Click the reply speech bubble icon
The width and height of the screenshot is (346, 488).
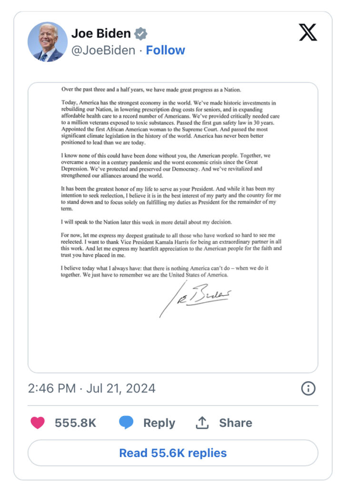126,423
